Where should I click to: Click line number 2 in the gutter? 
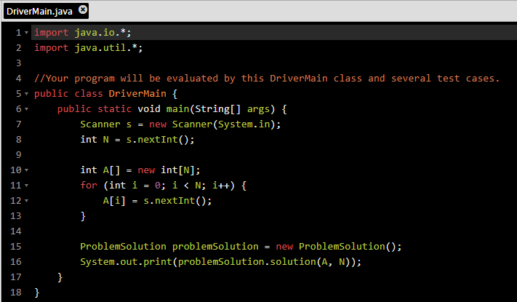click(x=19, y=48)
